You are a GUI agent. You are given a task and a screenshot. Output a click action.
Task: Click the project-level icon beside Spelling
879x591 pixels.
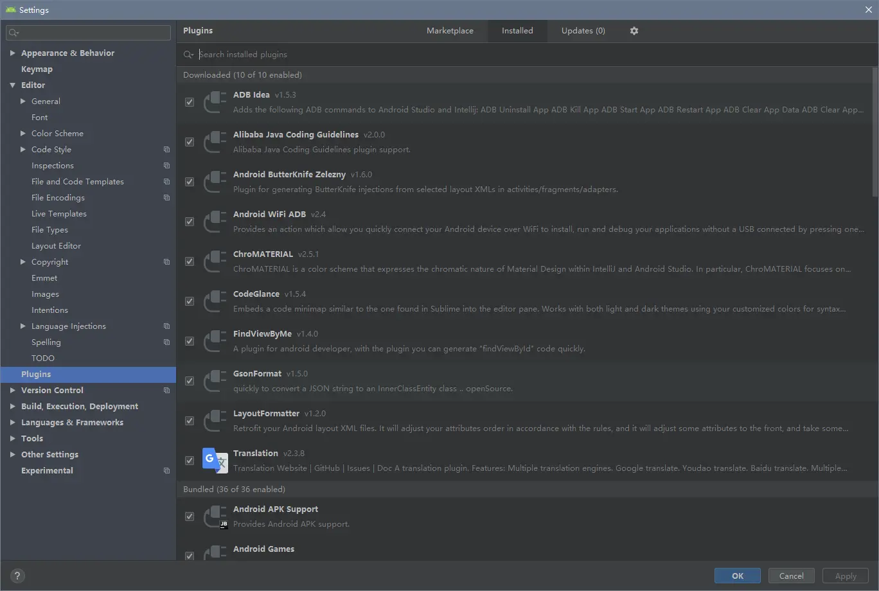click(x=166, y=342)
